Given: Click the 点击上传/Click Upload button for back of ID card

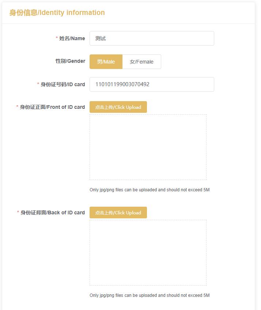Looking at the screenshot, I should (x=118, y=213).
